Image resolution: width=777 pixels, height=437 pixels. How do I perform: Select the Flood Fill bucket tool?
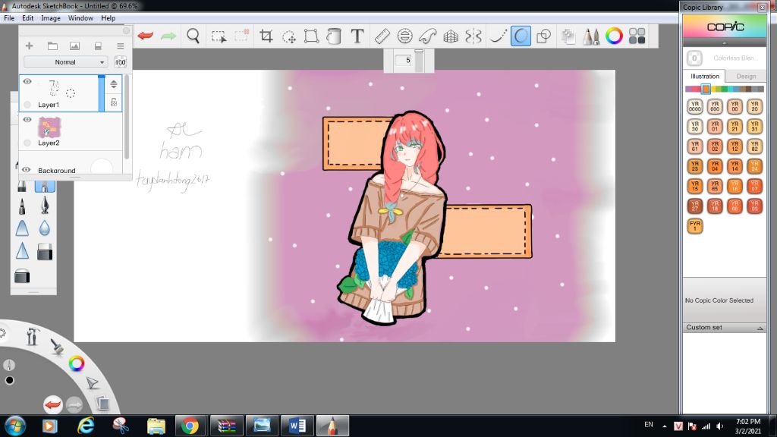pos(334,36)
